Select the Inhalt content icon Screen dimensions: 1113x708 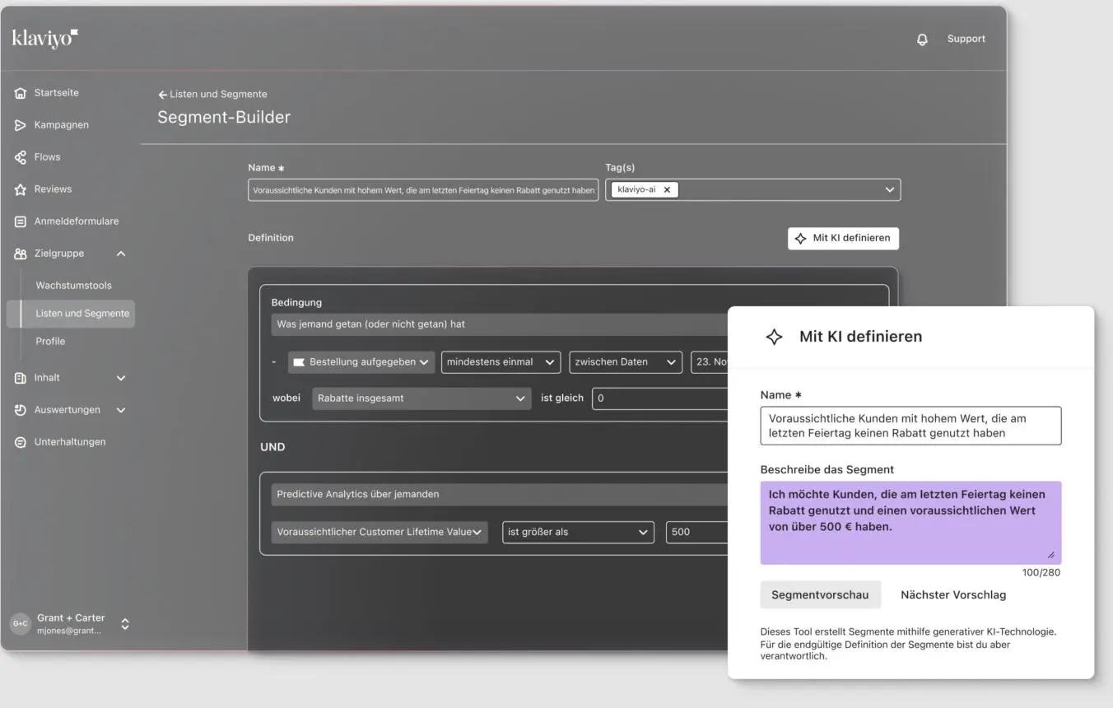click(x=20, y=377)
